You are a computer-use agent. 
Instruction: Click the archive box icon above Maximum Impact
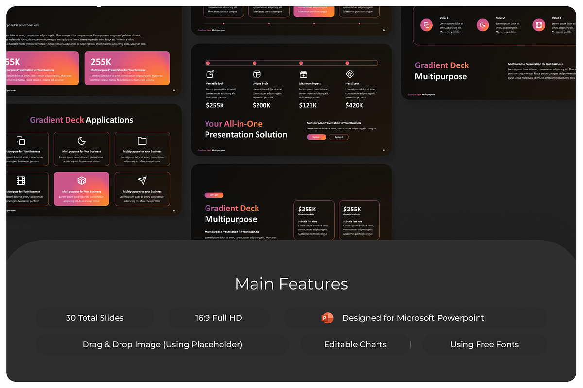[303, 74]
